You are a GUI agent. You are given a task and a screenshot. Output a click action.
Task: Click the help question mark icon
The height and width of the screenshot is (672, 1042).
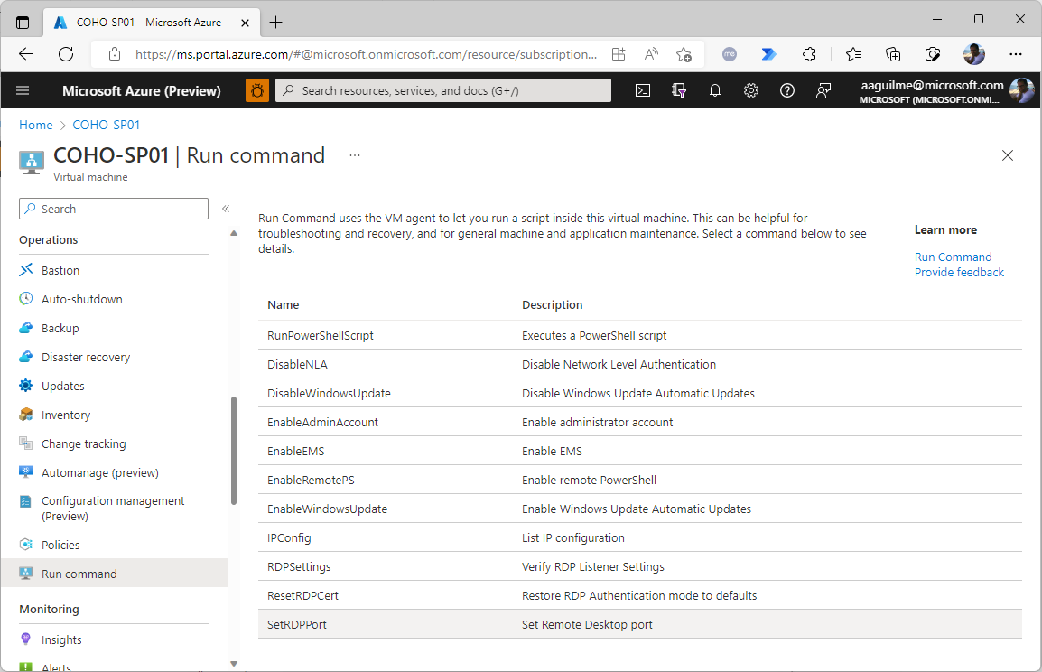pyautogui.click(x=787, y=90)
